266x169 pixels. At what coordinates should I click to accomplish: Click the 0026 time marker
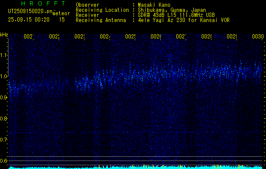coord(156,36)
